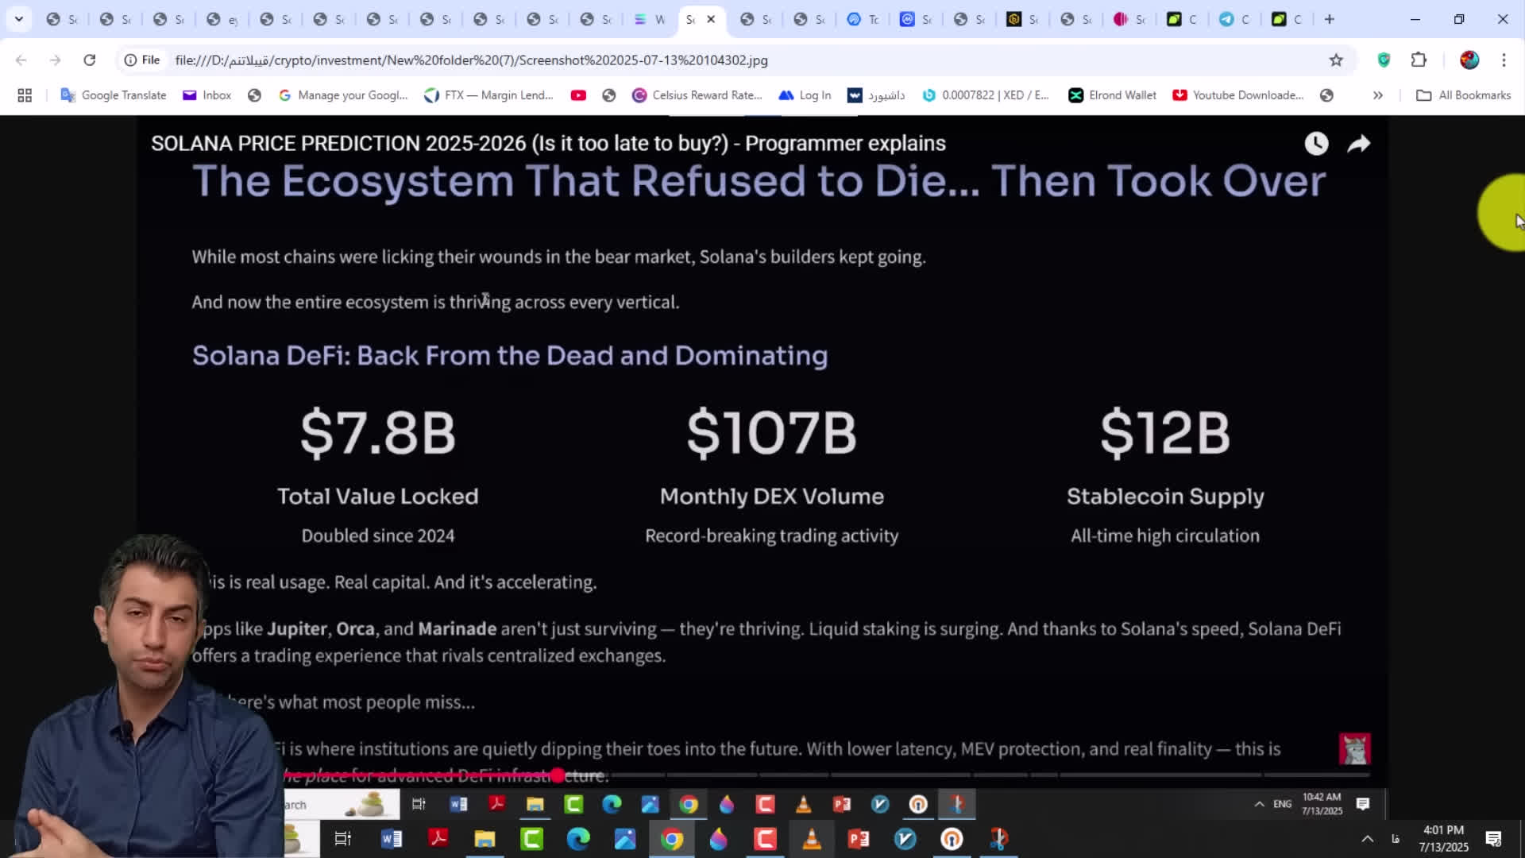Go forward to the next page
The width and height of the screenshot is (1525, 858).
tap(55, 60)
